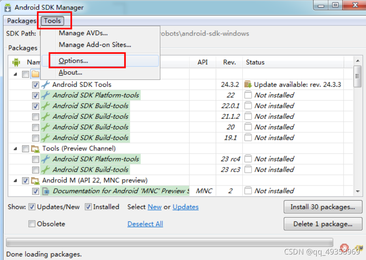Click the Android M folder icon
Screen dimensions: 366x260
pyautogui.click(x=36, y=180)
